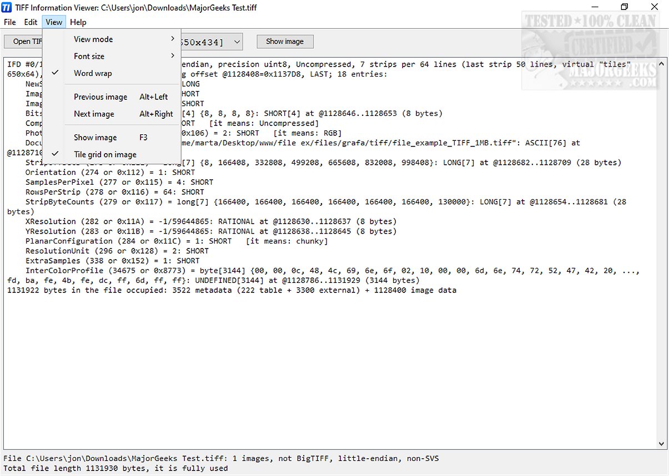Expand the Font size submenu
Image resolution: width=669 pixels, height=476 pixels.
89,56
